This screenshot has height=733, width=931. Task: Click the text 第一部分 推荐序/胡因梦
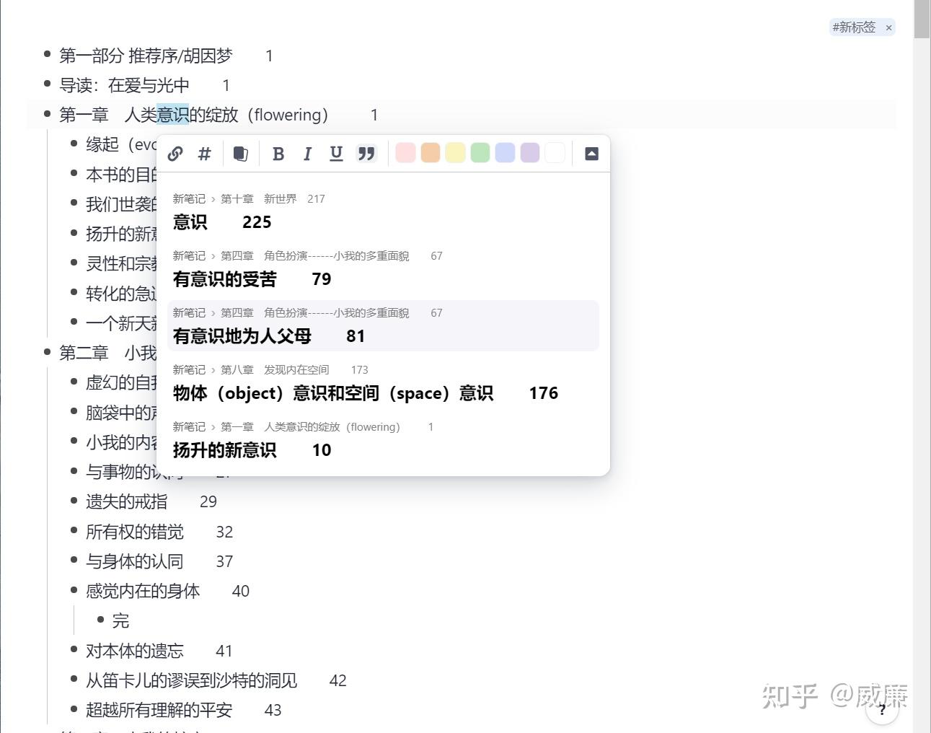146,56
